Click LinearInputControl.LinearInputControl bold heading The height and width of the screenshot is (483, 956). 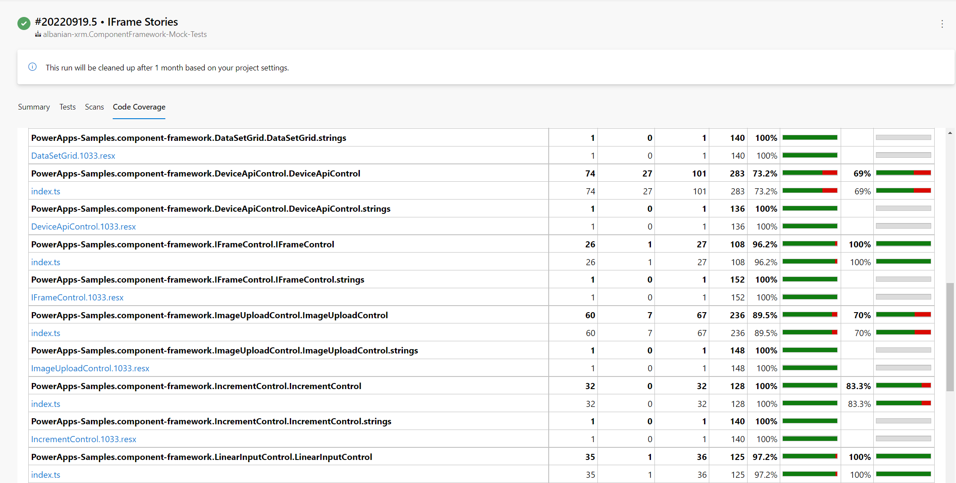(202, 457)
